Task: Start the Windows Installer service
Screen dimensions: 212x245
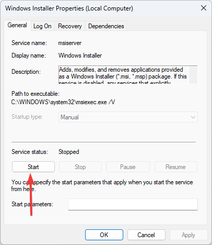Action: (33, 167)
